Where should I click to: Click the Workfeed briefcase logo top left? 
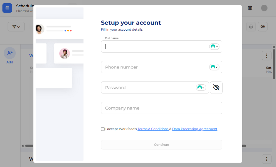click(7, 8)
